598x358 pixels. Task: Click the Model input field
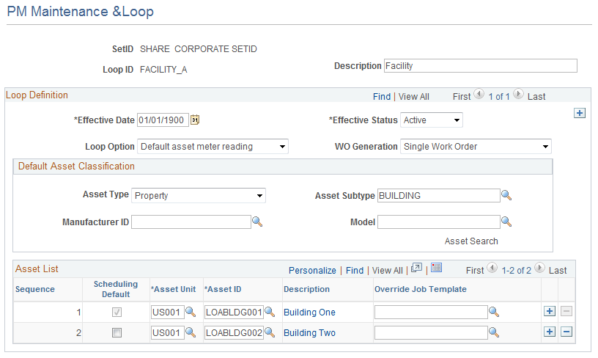438,222
